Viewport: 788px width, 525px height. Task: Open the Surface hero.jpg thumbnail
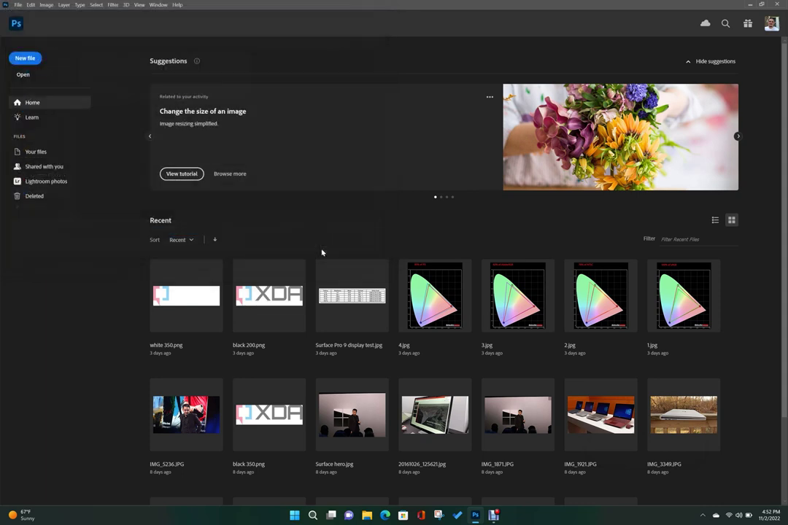click(352, 414)
